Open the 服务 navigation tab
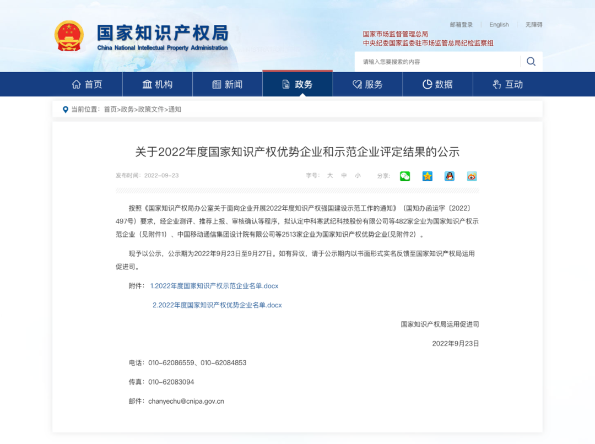595x444 pixels. [367, 84]
